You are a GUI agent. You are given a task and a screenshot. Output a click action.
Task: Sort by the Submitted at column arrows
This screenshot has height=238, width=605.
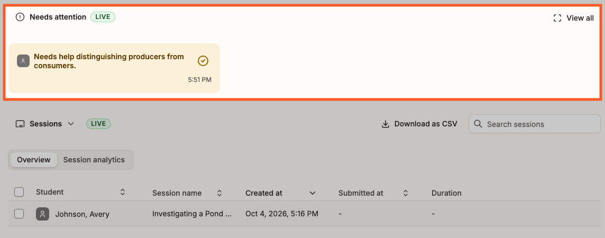(x=406, y=193)
